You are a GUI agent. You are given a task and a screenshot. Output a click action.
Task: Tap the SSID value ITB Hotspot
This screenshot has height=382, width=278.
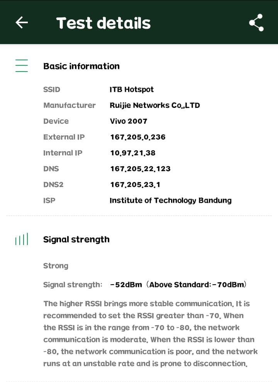pyautogui.click(x=132, y=89)
